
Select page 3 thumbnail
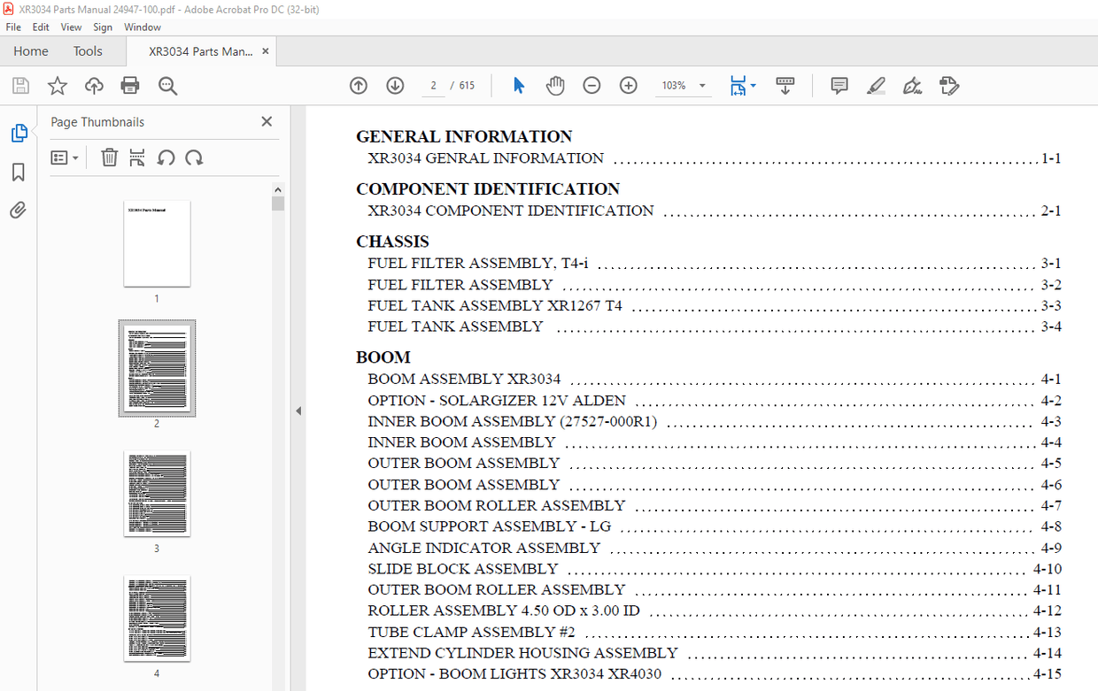pos(157,493)
